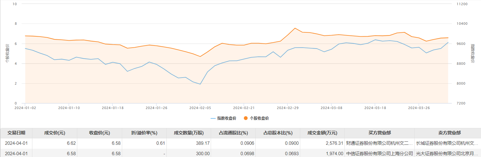481x157 pixels.
Task: Toggle the 指数收盘价 legend series
Action: coord(227,118)
